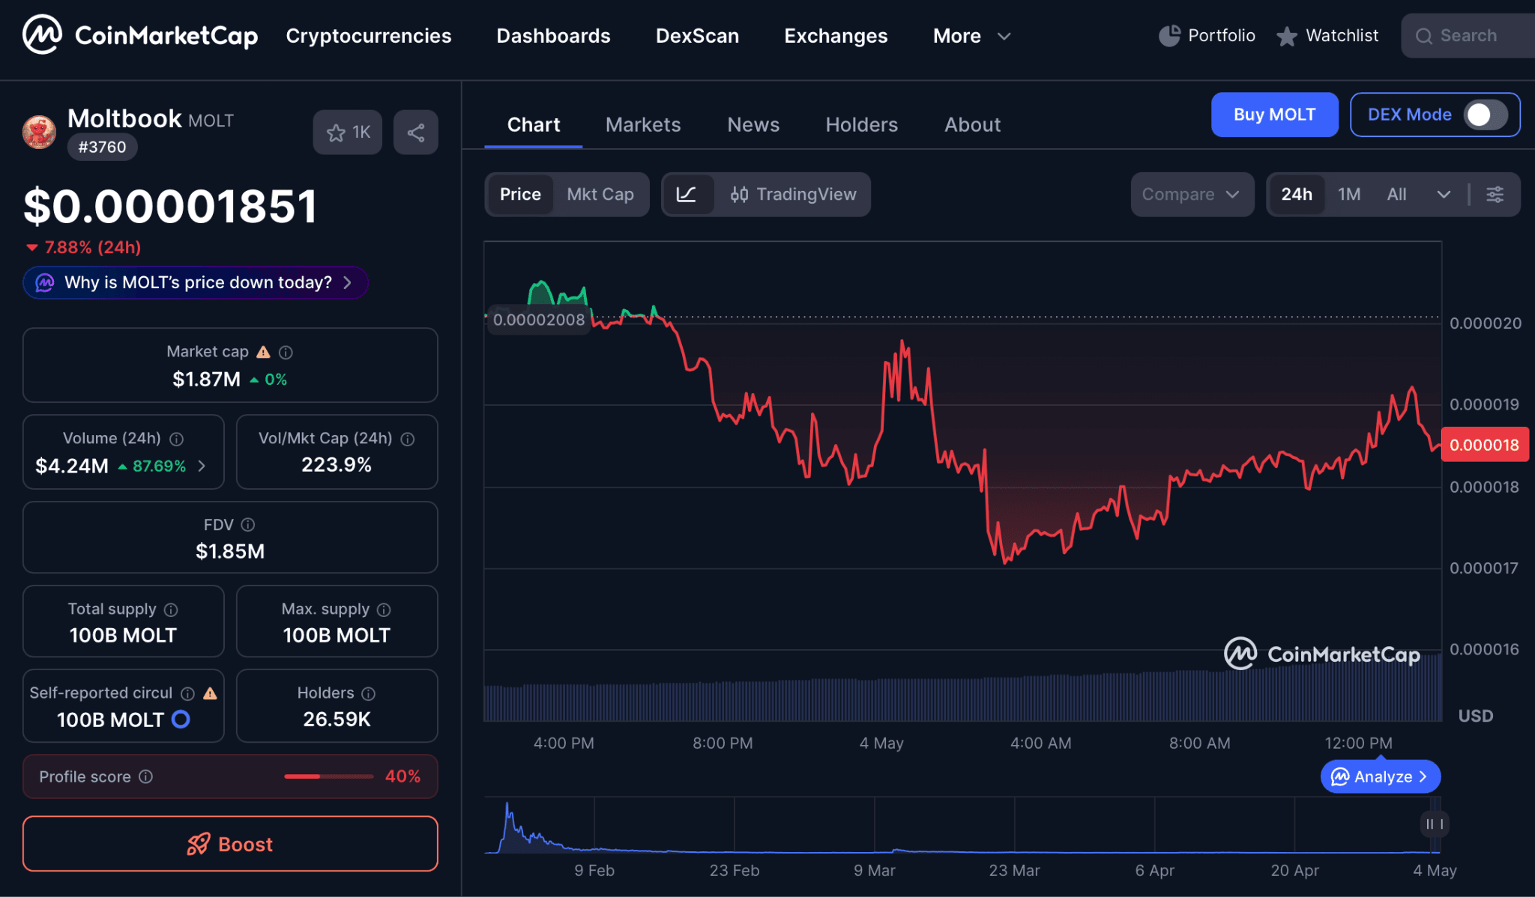Open the About tab

point(972,125)
